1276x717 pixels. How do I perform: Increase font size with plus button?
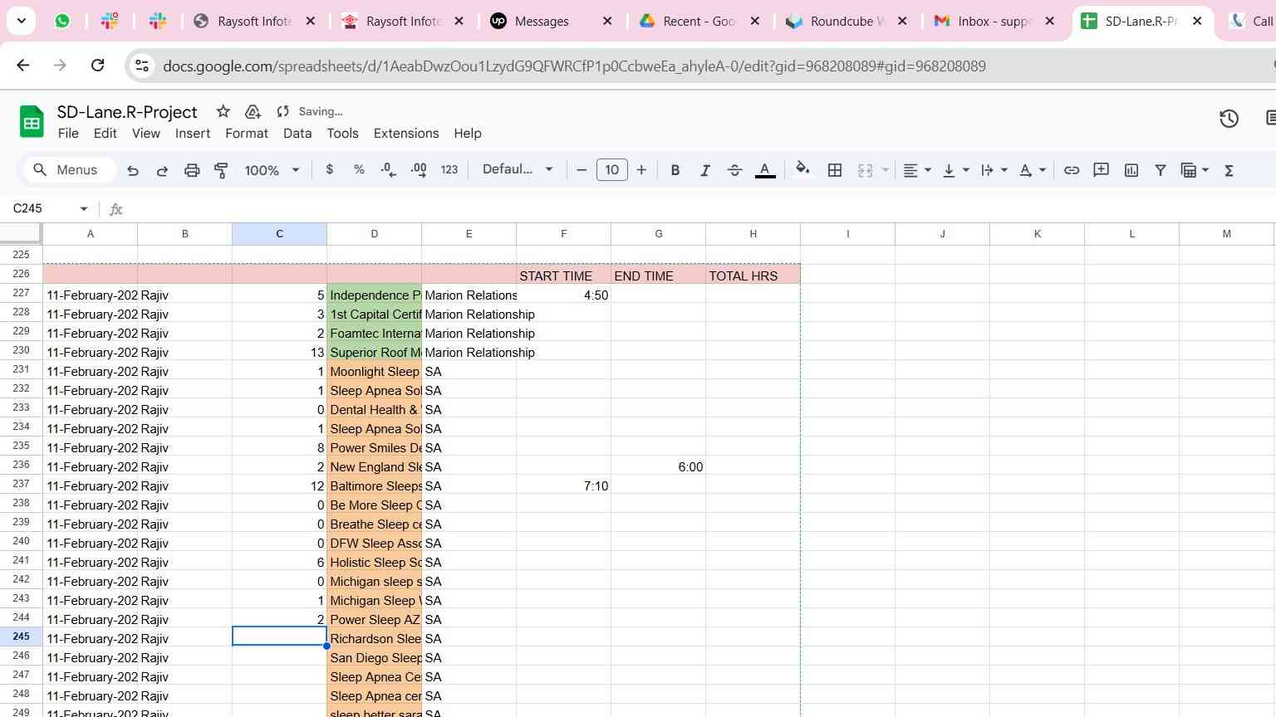tap(641, 170)
